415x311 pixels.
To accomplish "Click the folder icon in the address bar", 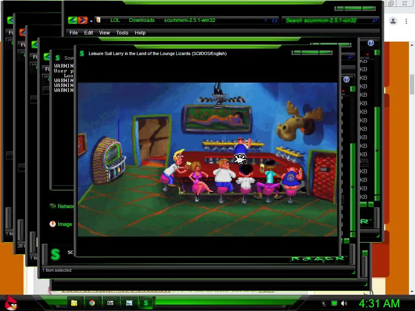I will (98, 20).
